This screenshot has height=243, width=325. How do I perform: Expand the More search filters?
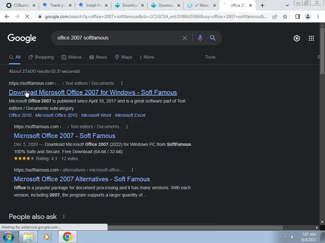click(x=147, y=57)
